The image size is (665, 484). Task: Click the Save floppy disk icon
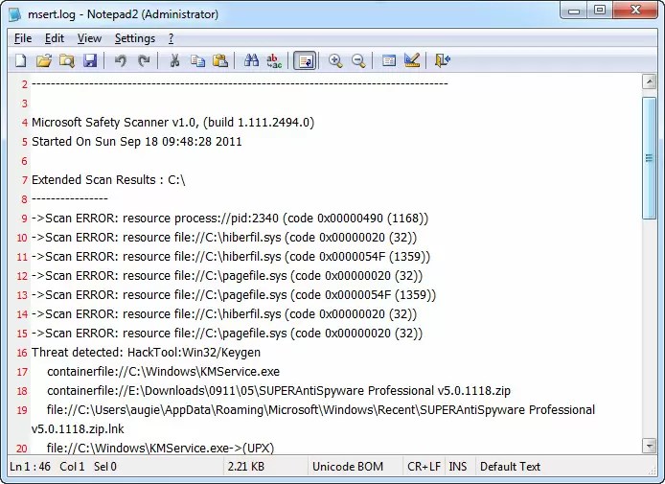tap(90, 60)
